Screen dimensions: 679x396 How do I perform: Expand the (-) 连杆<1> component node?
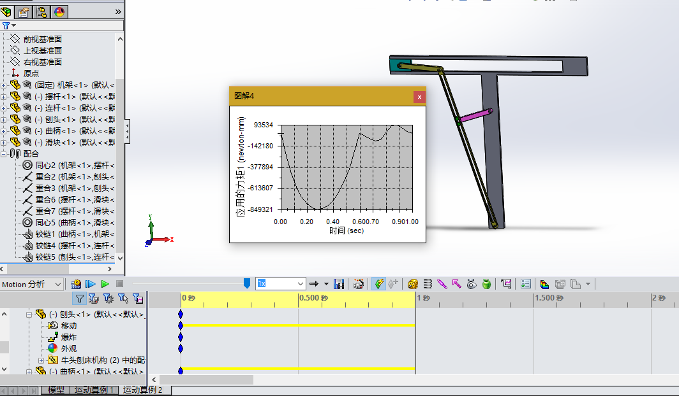3,108
